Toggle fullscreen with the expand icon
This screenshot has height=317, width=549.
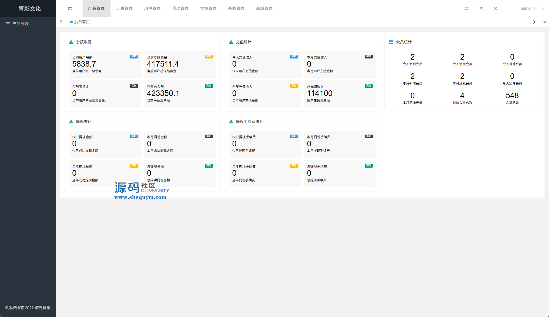coord(496,8)
